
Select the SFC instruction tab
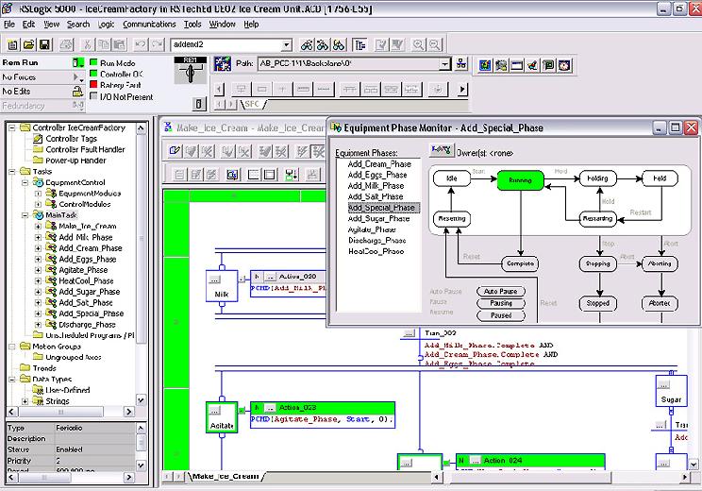(253, 105)
